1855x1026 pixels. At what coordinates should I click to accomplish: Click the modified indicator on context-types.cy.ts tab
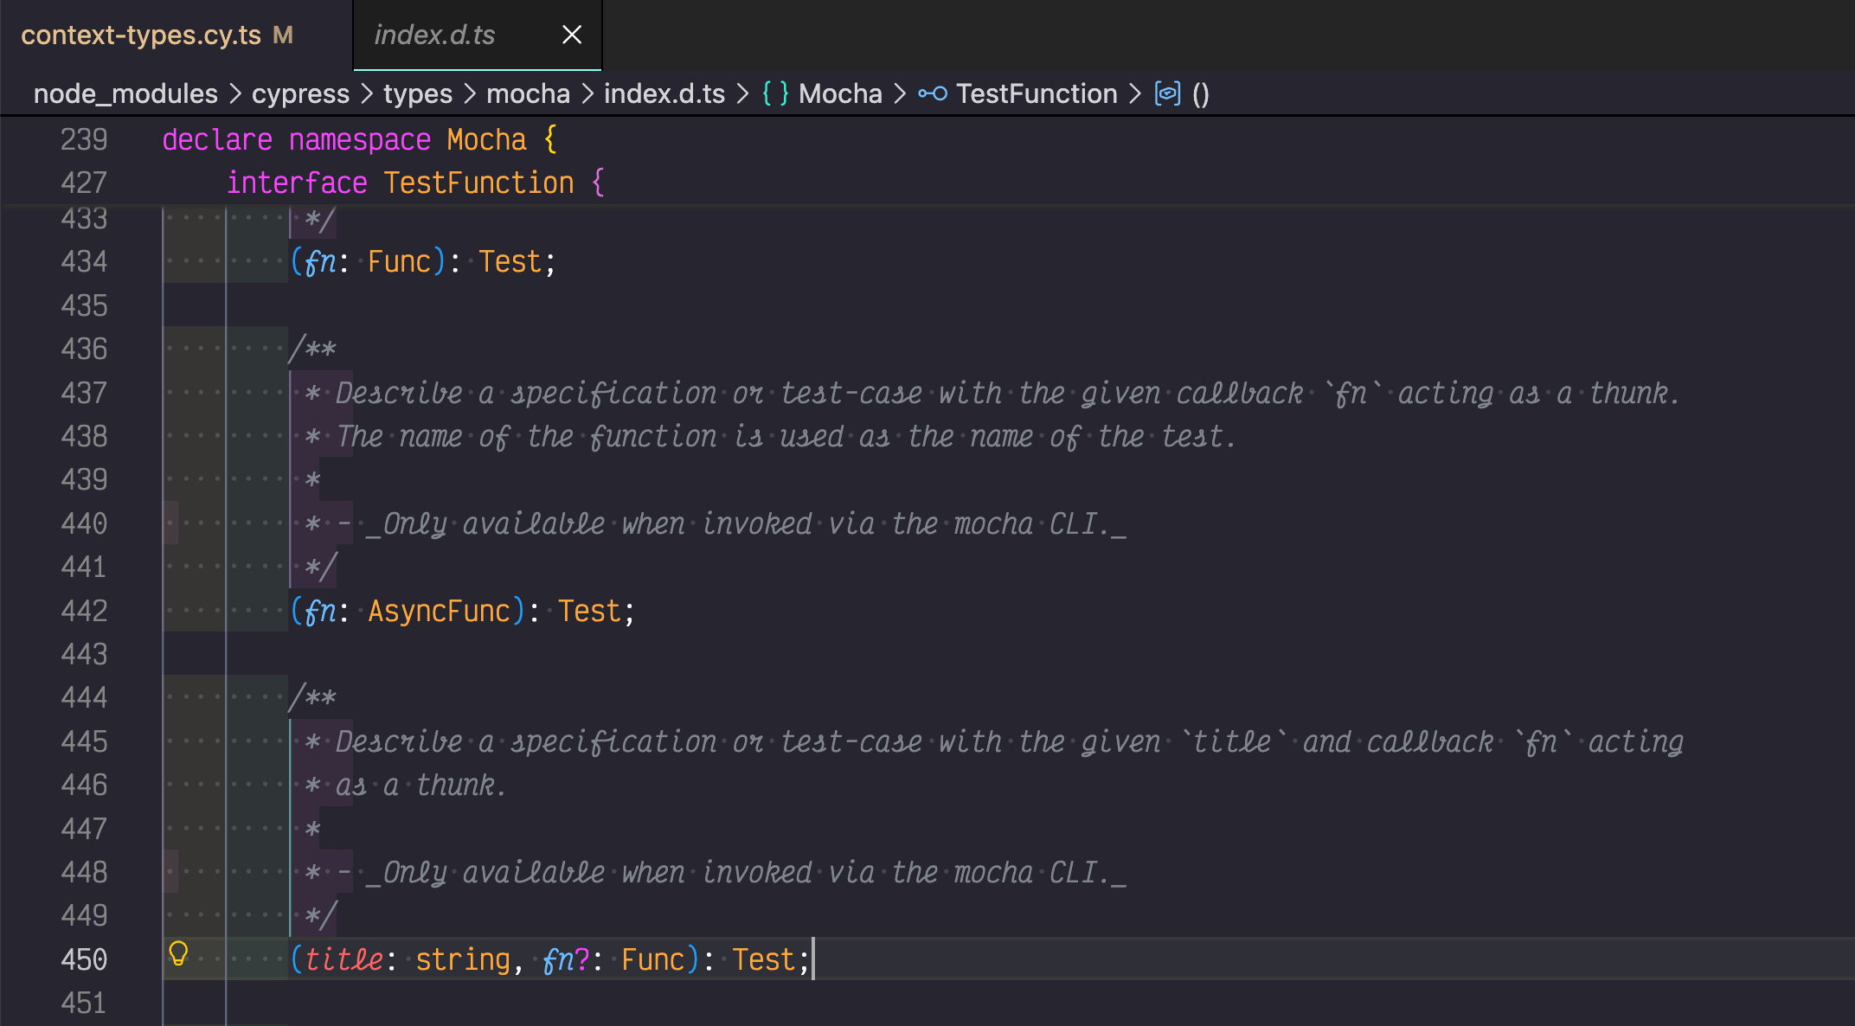point(281,35)
